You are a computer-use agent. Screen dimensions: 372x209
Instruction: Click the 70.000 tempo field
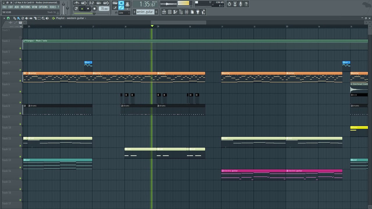(104, 9)
